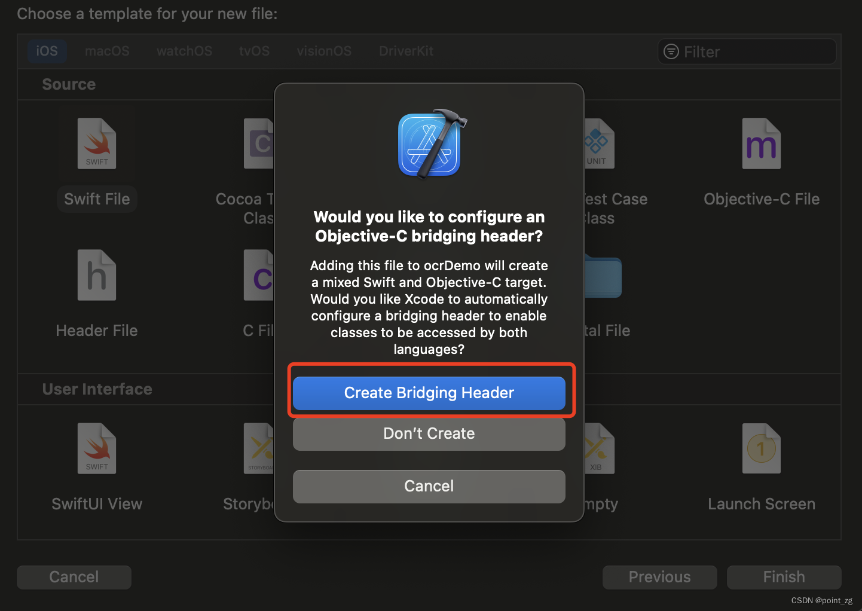Viewport: 862px width, 611px height.
Task: Switch to the iOS platform tab
Action: pos(47,51)
